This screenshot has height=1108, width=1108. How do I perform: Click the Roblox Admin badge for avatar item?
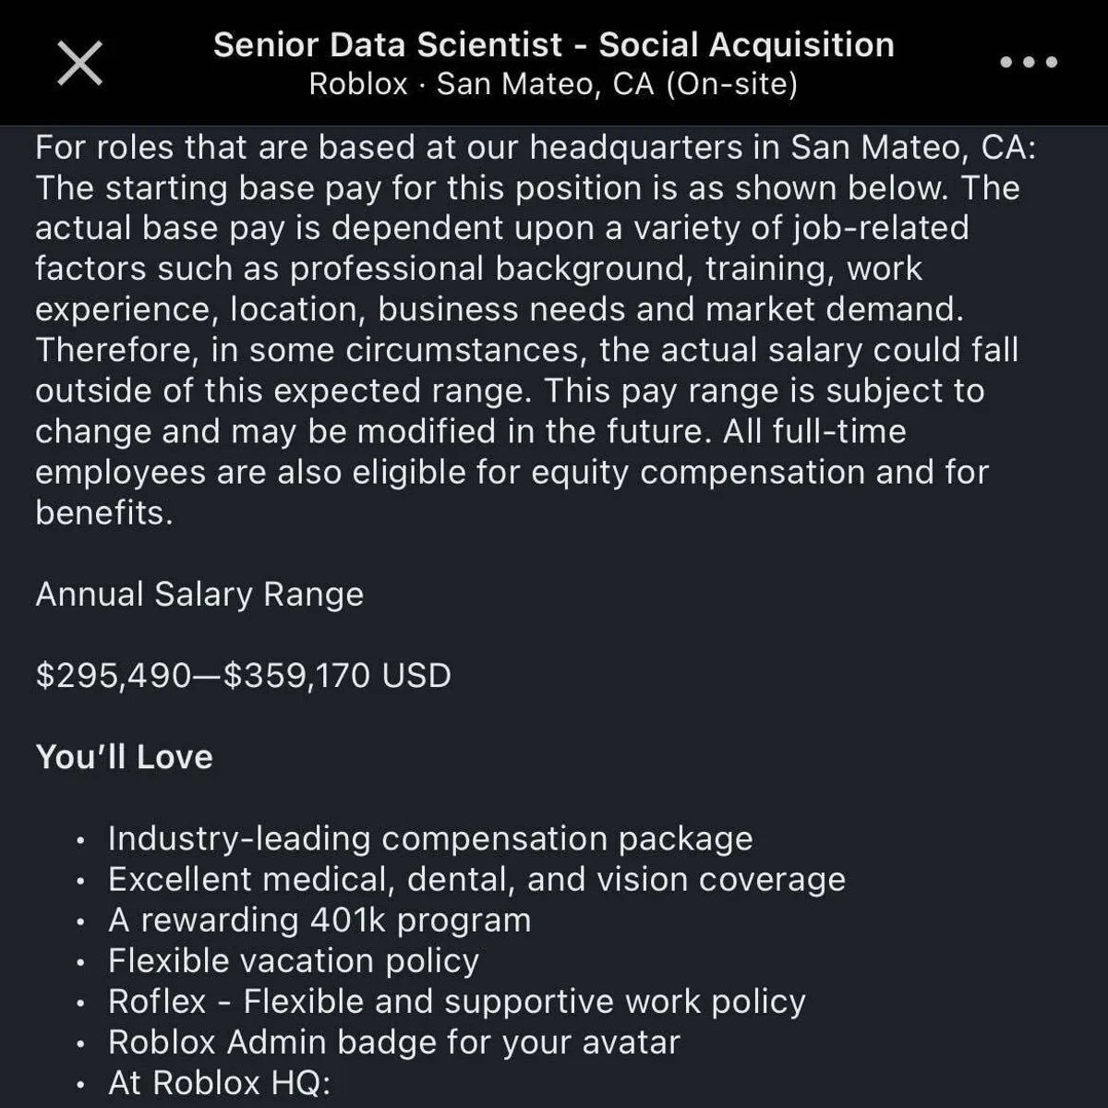(x=394, y=1042)
